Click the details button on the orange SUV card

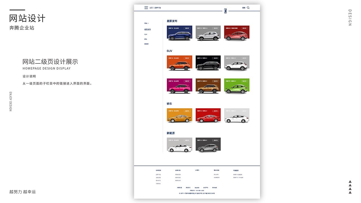(x=187, y=58)
